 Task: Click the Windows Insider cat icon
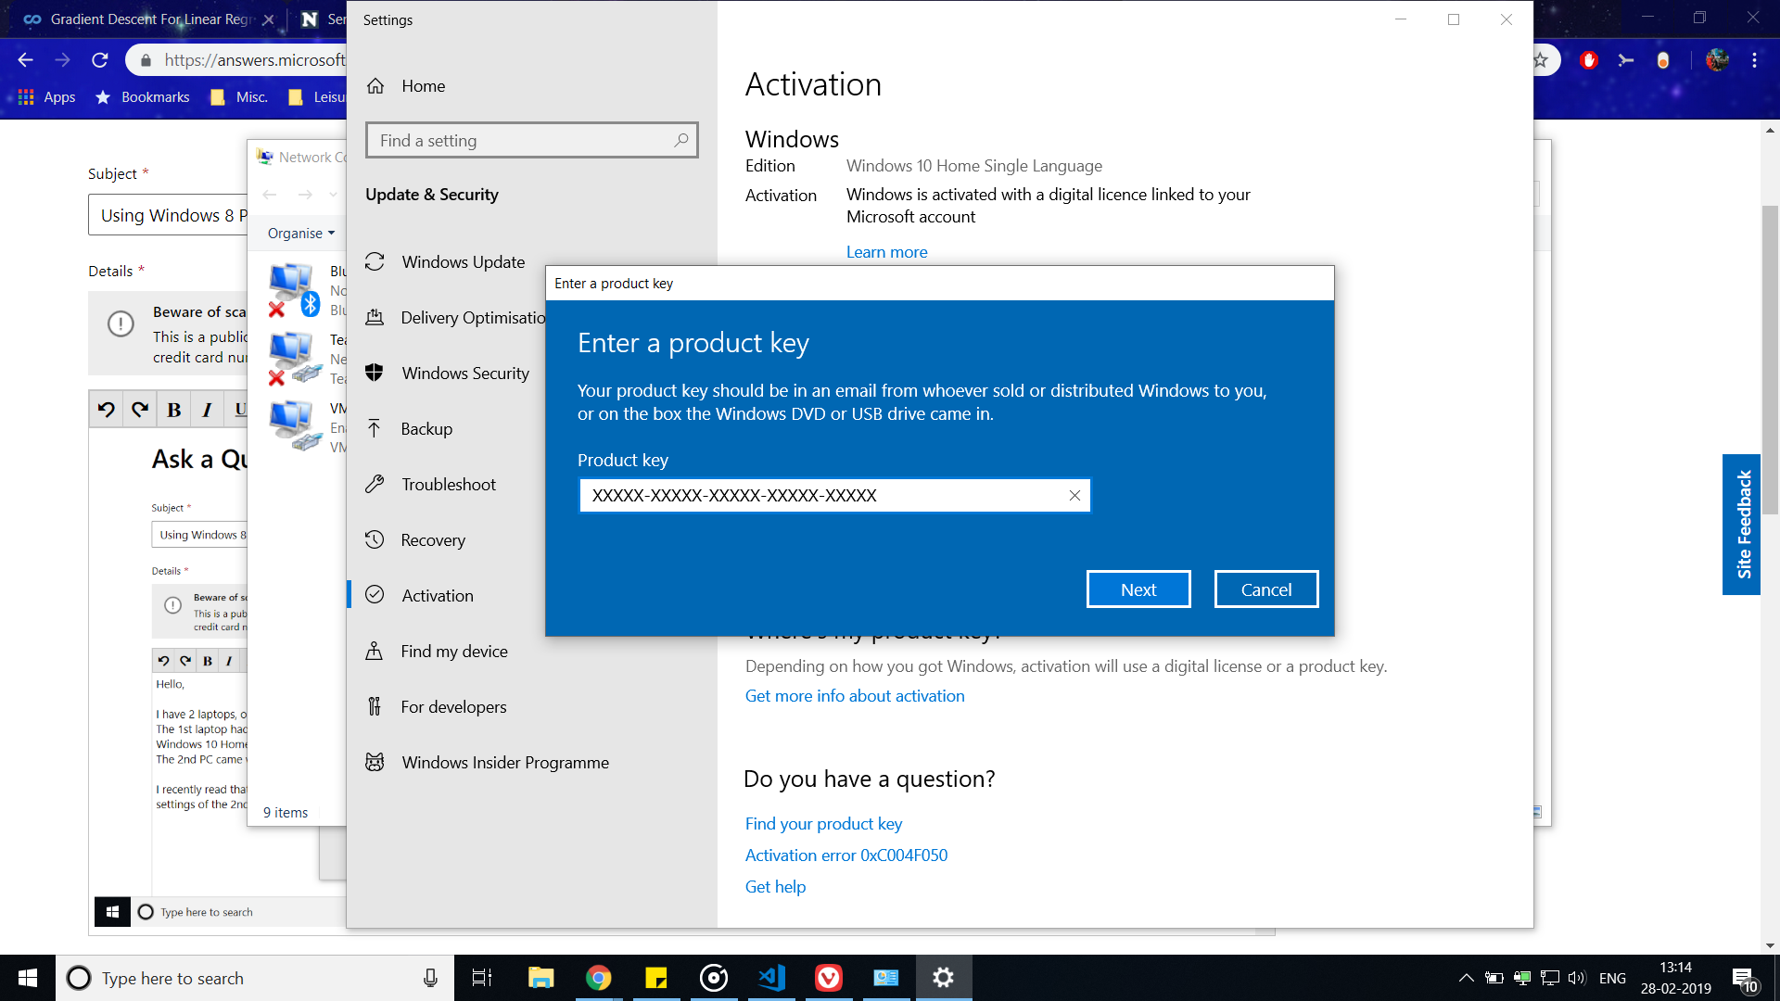click(375, 762)
